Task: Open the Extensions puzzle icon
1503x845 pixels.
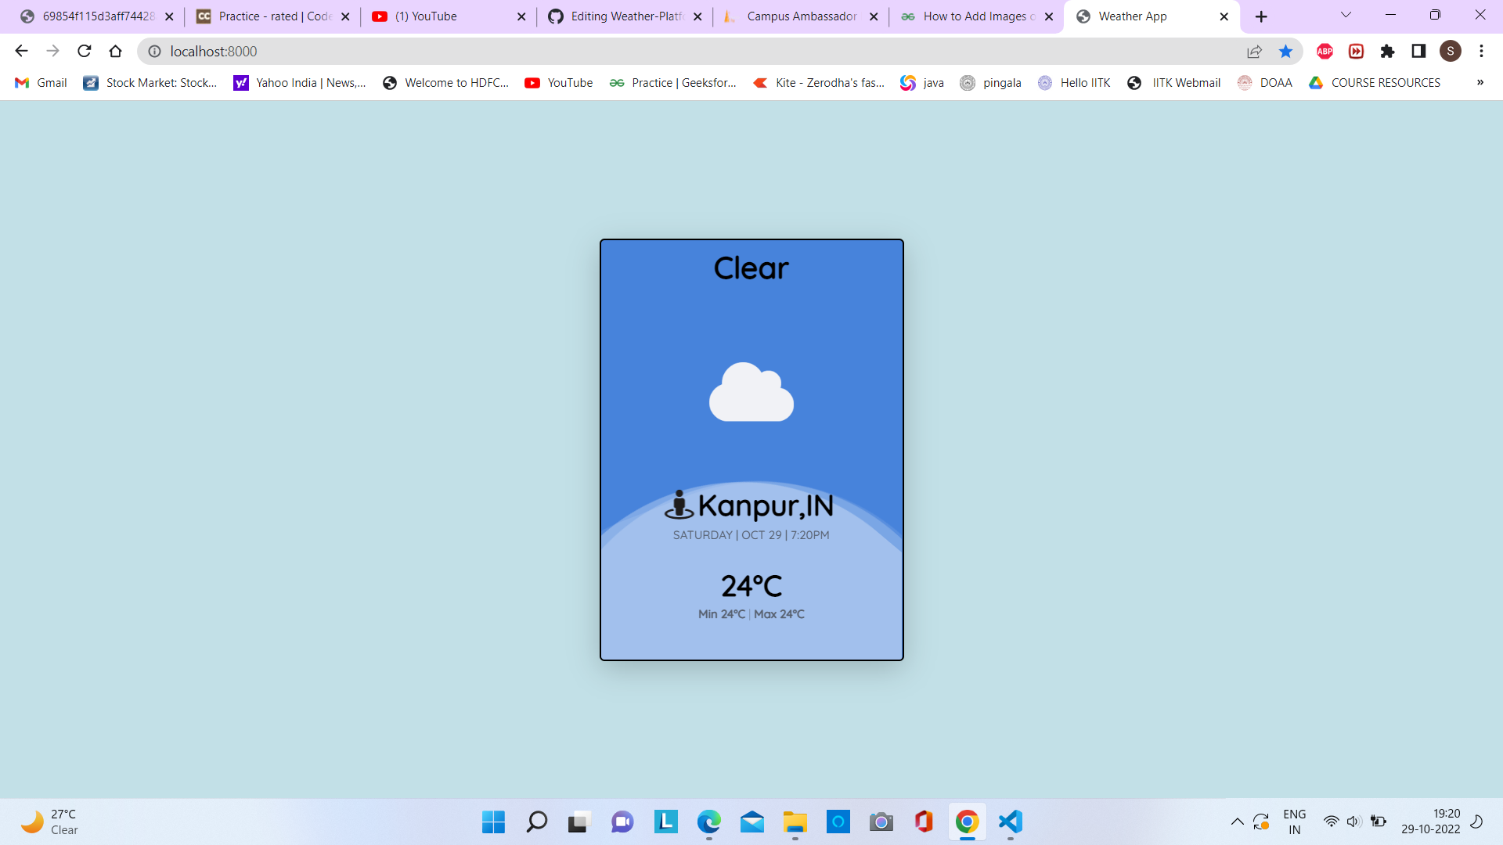Action: [x=1387, y=51]
